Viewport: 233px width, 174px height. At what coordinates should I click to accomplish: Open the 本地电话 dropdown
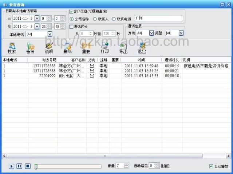50,34
